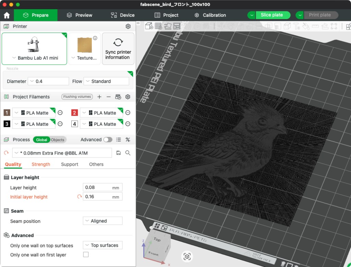
Task: Open filament 2 PLA Matte dropdown
Action: coord(101,113)
